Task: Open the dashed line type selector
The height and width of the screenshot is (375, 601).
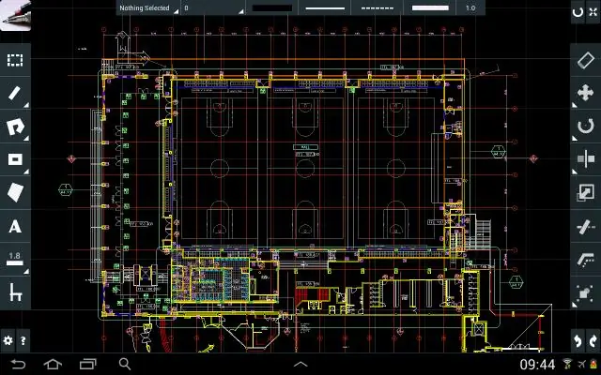Action: click(378, 8)
